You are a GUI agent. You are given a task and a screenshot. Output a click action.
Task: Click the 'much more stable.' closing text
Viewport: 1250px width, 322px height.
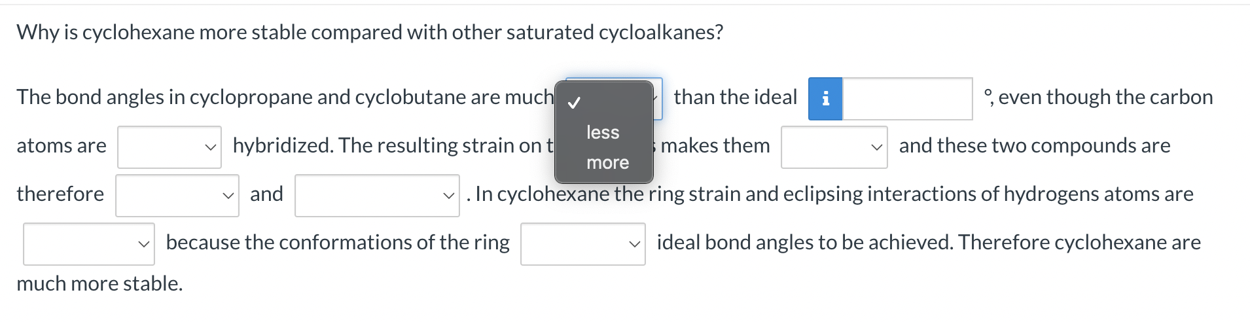click(x=99, y=283)
